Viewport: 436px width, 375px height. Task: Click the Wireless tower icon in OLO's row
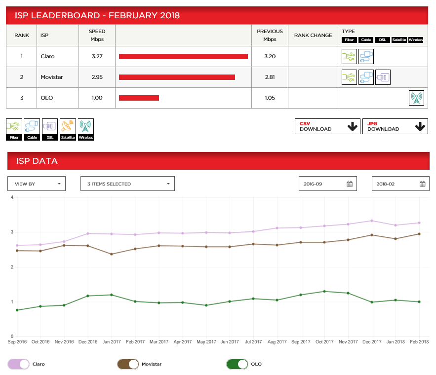[416, 98]
